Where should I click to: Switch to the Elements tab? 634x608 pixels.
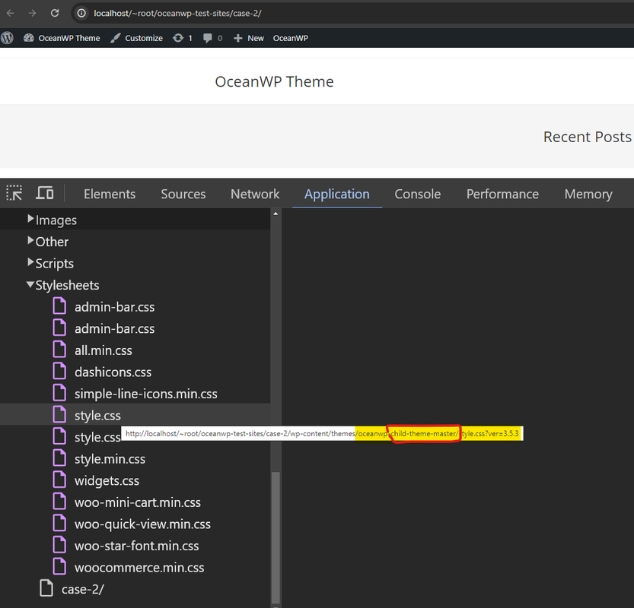click(110, 194)
